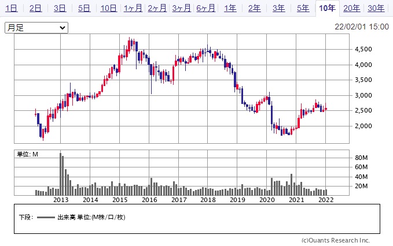
Task: Expand the 月足 candle interval dropdown
Action: [36, 28]
